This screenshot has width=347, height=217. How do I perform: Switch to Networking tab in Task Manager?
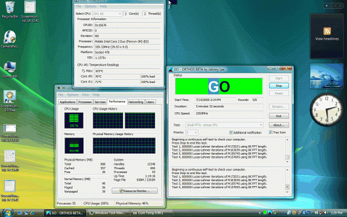click(136, 102)
